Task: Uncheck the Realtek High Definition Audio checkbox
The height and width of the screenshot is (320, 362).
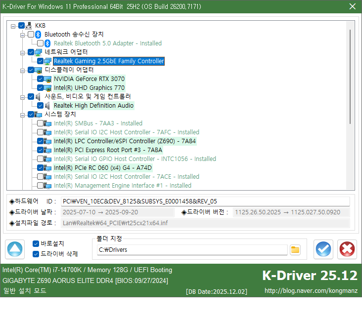Action: [41, 105]
